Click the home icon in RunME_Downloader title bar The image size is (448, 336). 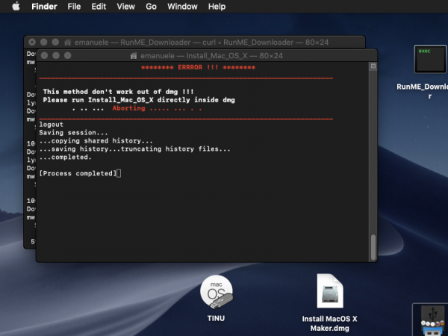click(x=68, y=43)
